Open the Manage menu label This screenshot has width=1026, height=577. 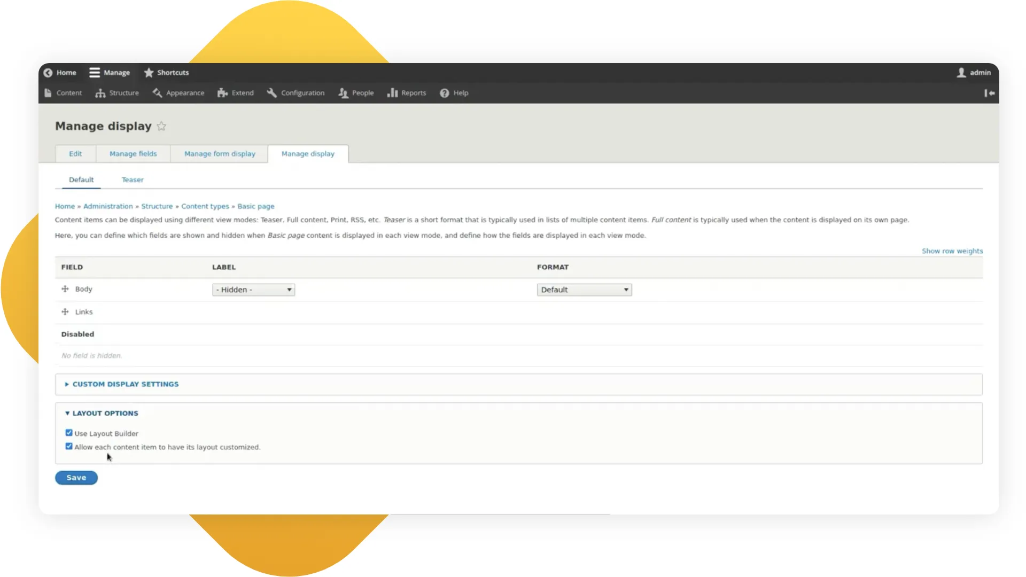click(117, 73)
